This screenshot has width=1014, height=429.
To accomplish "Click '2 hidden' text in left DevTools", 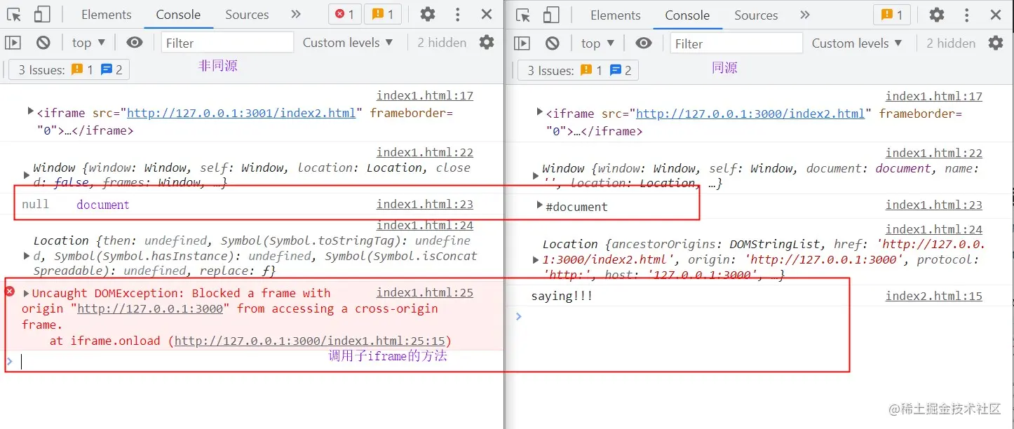I will pyautogui.click(x=442, y=43).
